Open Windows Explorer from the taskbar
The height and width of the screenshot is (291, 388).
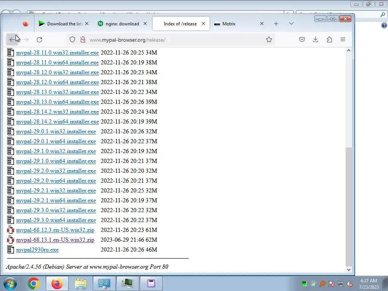click(81, 283)
